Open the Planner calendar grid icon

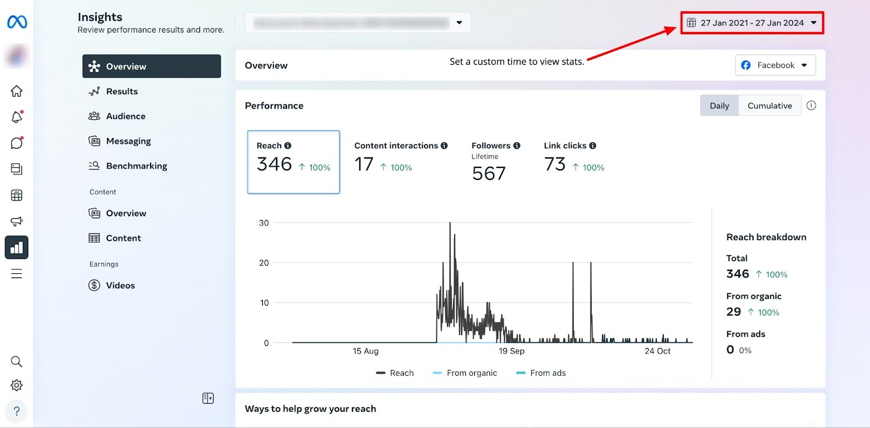tap(17, 195)
